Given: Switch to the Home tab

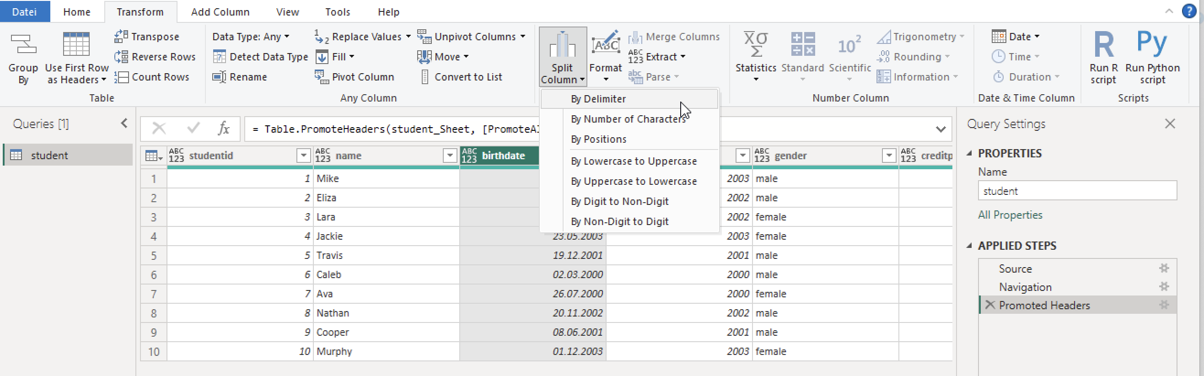Looking at the screenshot, I should [x=77, y=12].
